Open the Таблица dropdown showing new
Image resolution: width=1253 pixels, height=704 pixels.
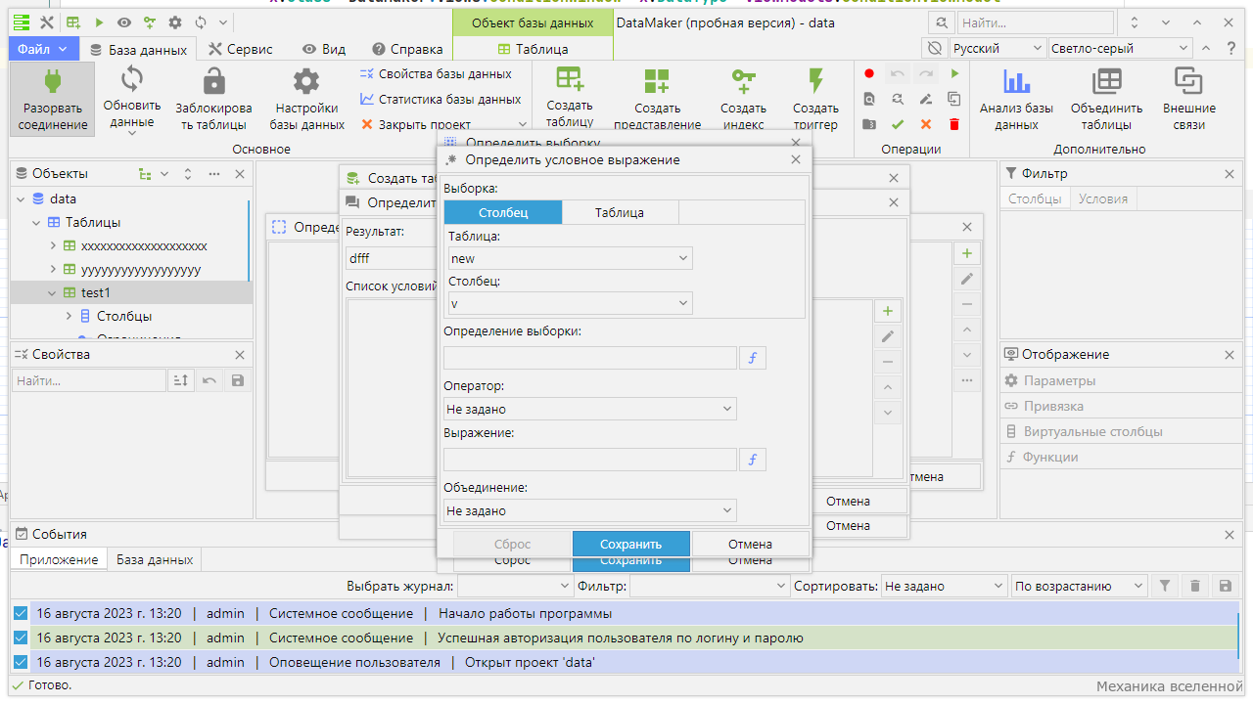click(x=571, y=258)
